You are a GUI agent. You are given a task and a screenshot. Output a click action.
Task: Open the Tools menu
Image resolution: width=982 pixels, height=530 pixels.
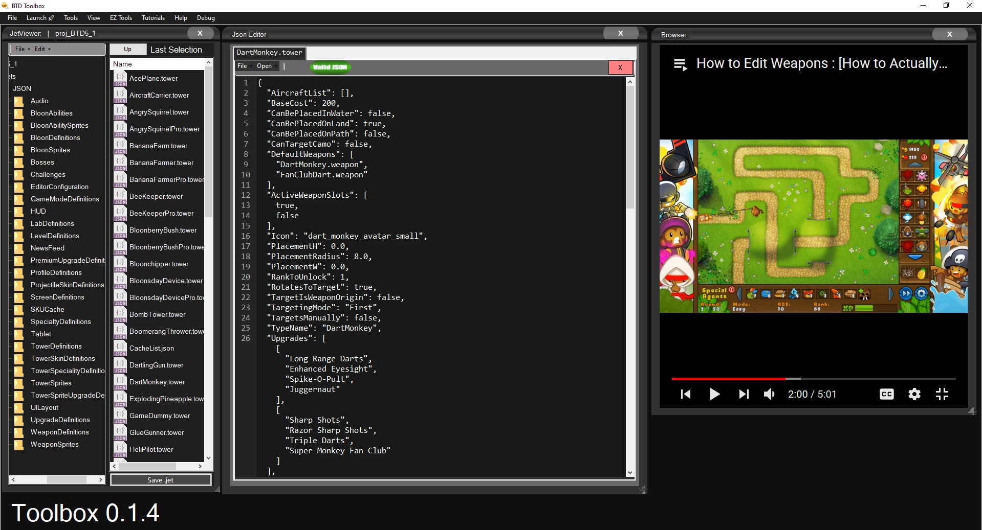coord(71,18)
